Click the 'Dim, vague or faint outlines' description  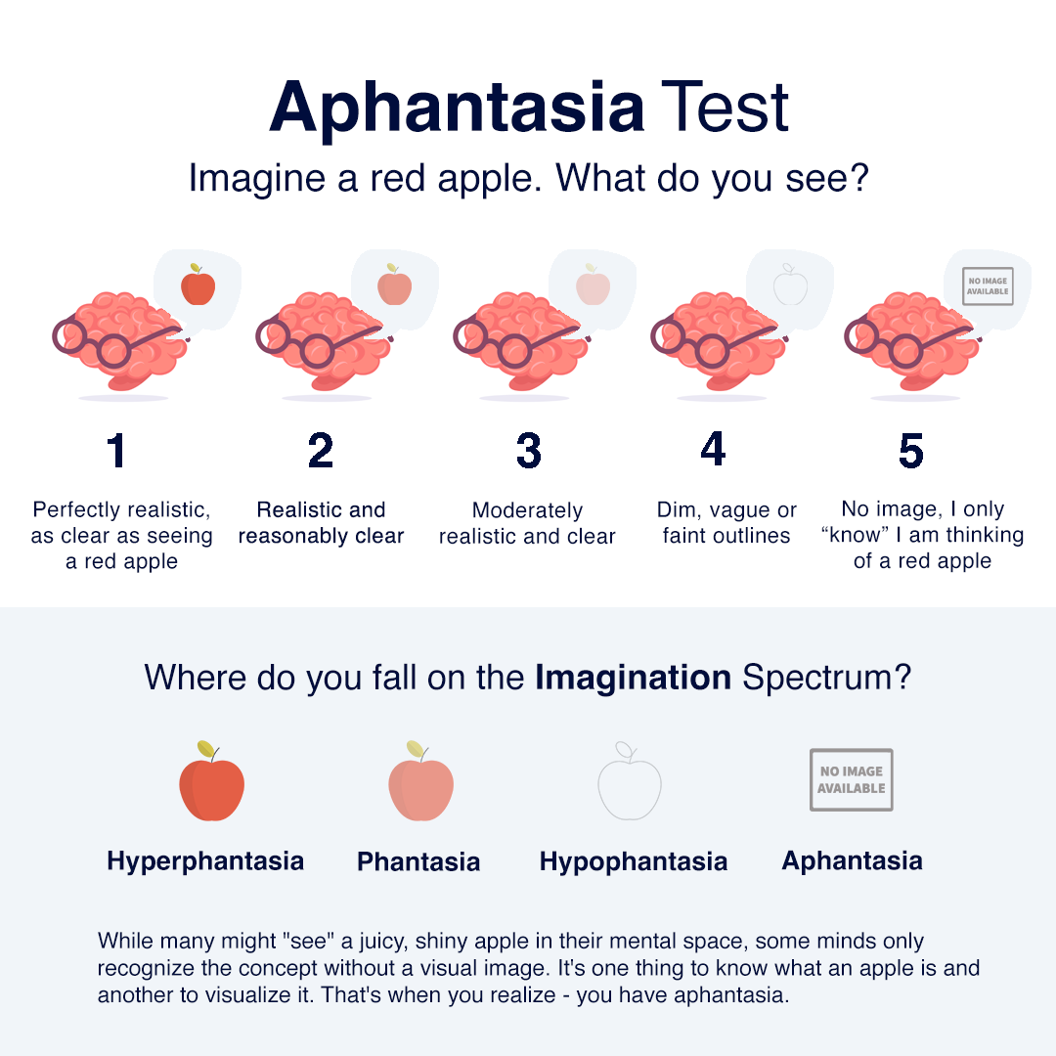(726, 523)
